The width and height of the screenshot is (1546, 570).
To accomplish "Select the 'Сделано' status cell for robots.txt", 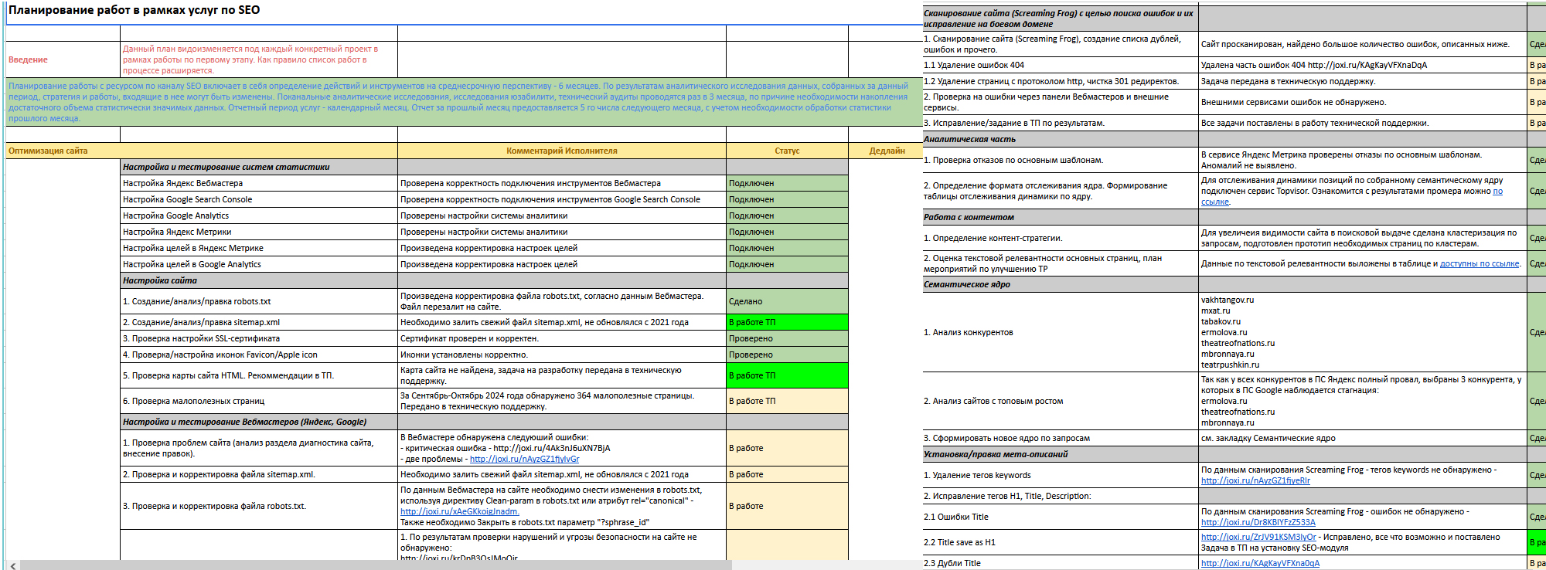I will pyautogui.click(x=787, y=301).
